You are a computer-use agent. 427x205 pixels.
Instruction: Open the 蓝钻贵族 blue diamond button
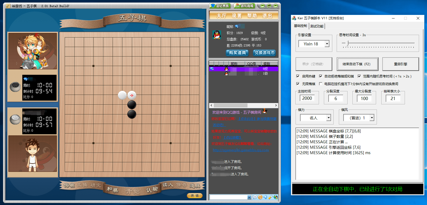220,6
